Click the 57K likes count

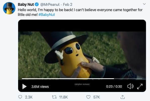[x=97, y=97]
